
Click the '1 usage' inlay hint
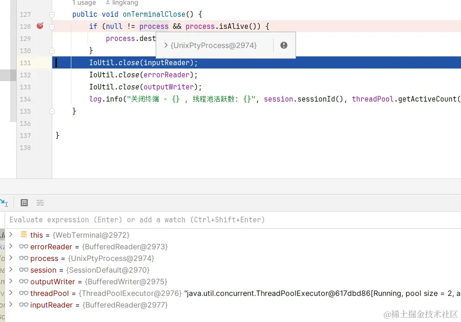coord(84,3)
